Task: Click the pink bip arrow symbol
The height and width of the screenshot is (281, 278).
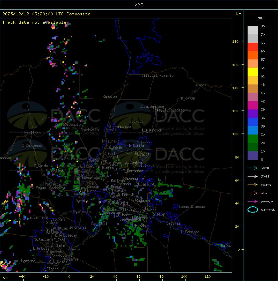Action: pyautogui.click(x=253, y=193)
